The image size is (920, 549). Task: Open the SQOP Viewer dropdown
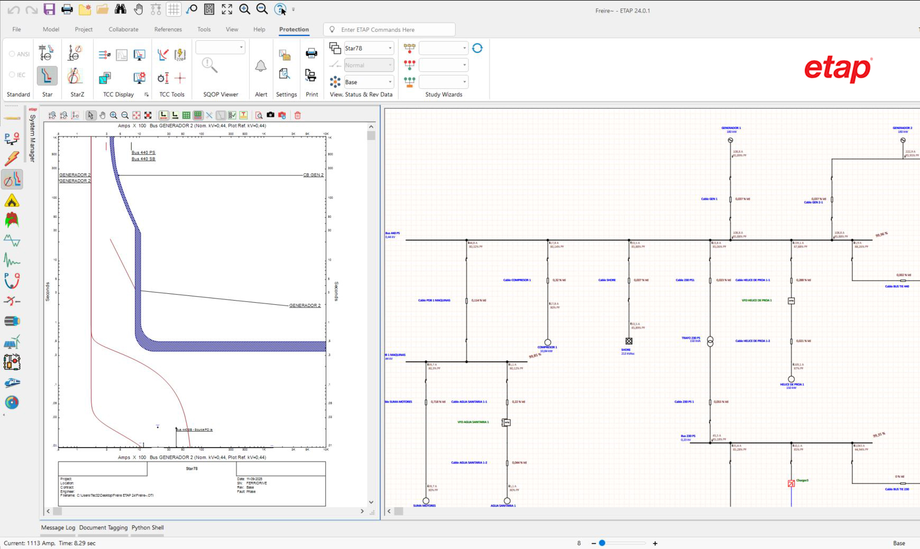point(220,47)
